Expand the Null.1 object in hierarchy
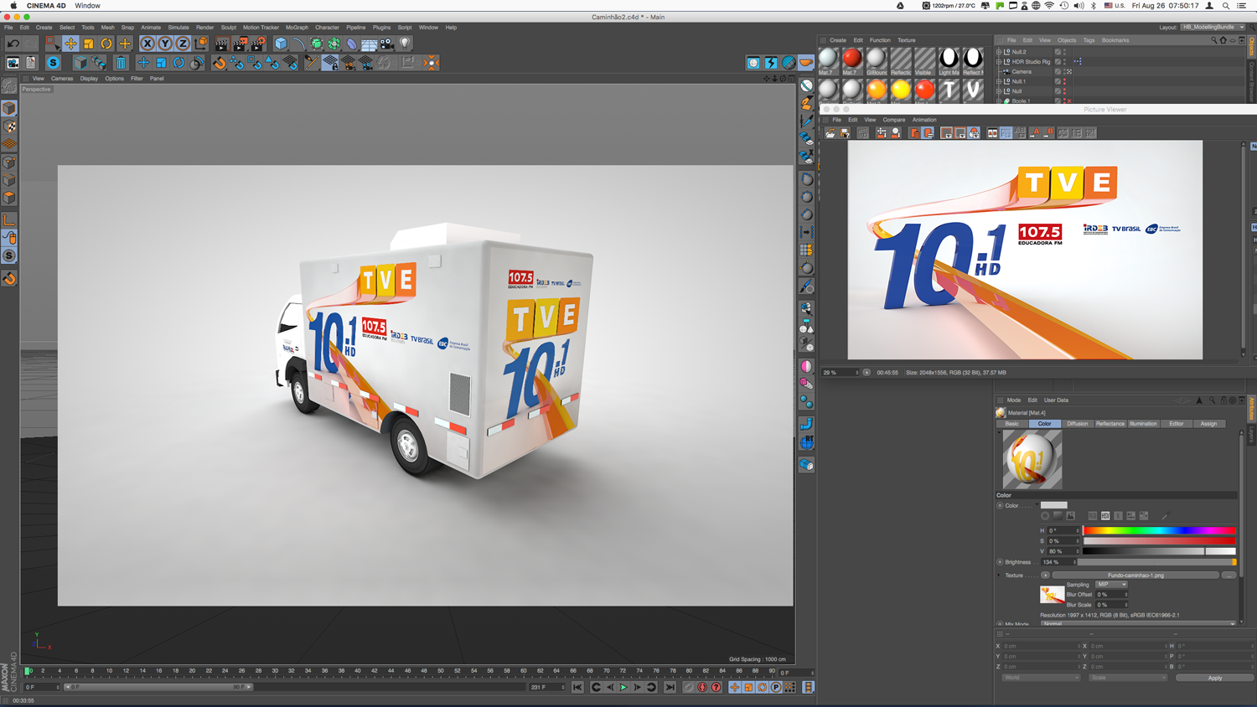The height and width of the screenshot is (707, 1257). pyautogui.click(x=999, y=81)
